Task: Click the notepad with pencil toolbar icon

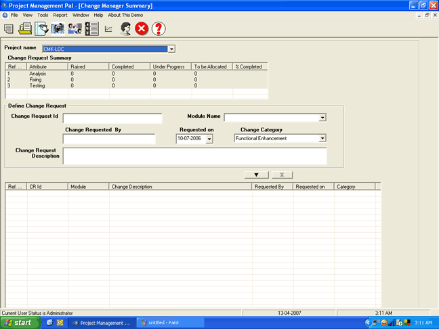Action: point(41,28)
